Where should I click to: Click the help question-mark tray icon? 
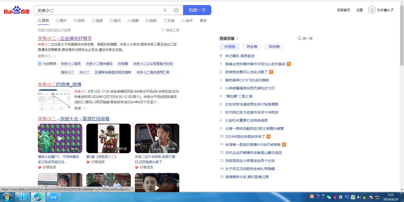pos(318,196)
